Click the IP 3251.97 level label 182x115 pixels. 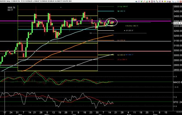click(130, 31)
